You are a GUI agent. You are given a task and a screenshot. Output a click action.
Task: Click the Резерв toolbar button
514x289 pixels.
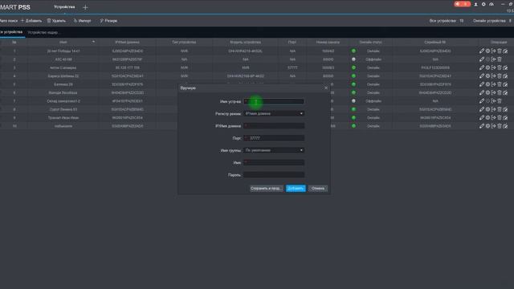click(108, 21)
